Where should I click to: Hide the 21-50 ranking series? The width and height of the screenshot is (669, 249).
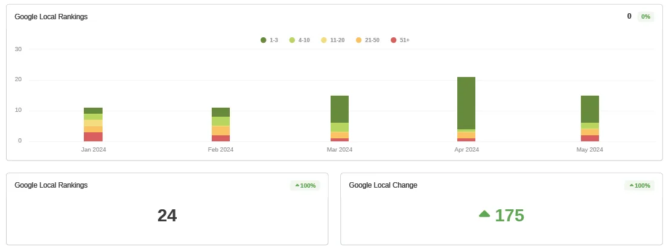click(367, 40)
